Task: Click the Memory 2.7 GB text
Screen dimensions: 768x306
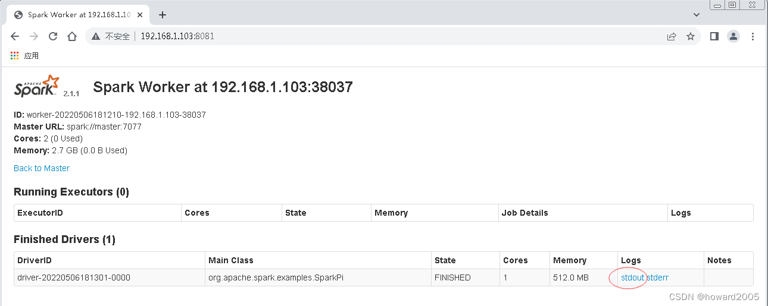Action: pos(70,150)
